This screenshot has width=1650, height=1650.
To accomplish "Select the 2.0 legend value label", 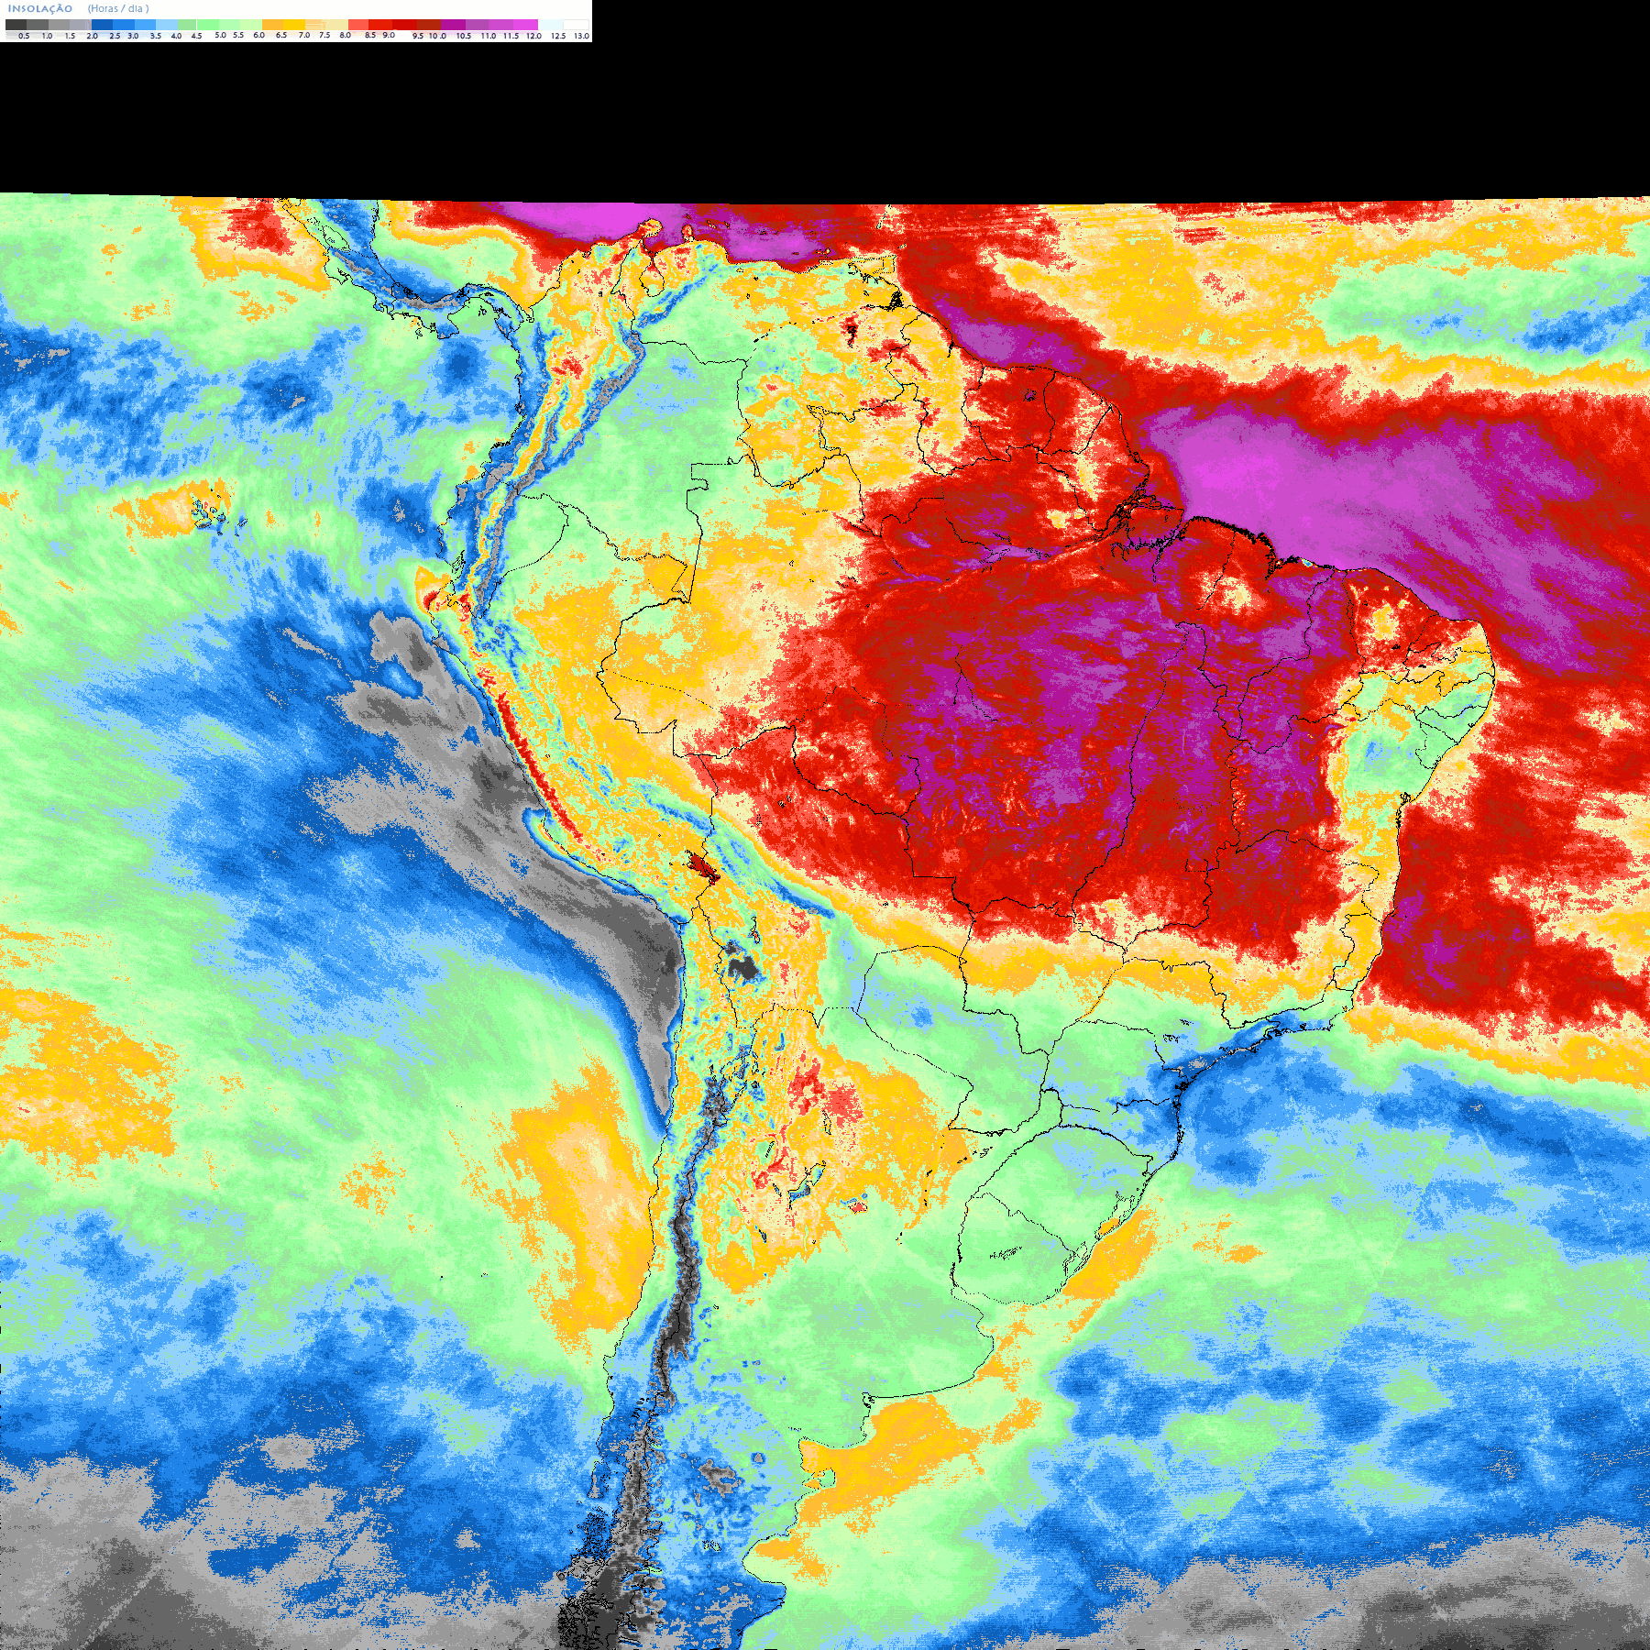I will tap(93, 36).
